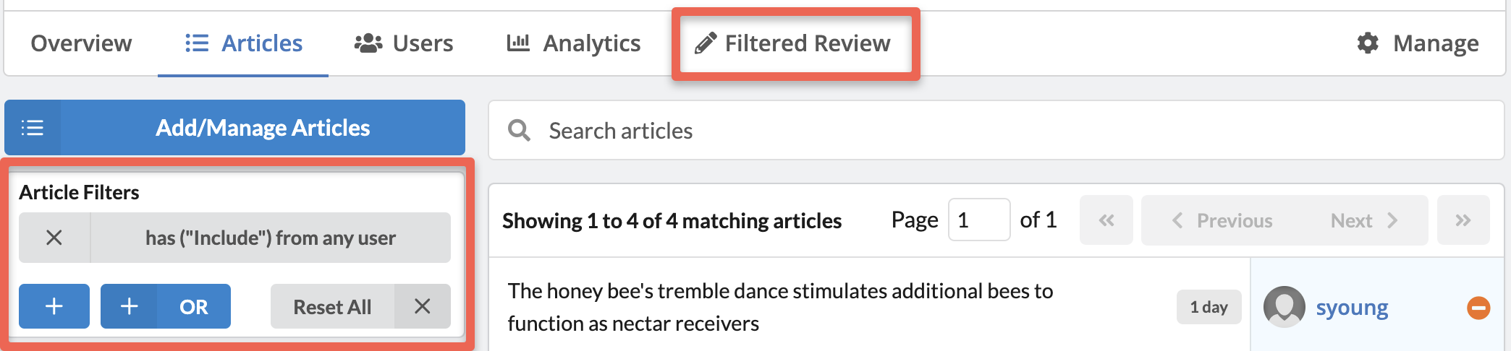Edit the has ("Include") from any user filter
The width and height of the screenshot is (1511, 351).
point(271,238)
